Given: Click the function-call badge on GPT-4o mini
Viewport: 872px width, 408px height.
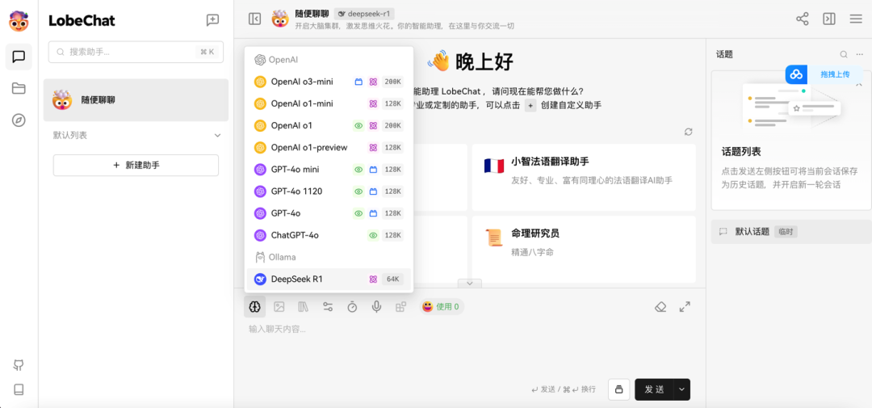Looking at the screenshot, I should tap(373, 169).
